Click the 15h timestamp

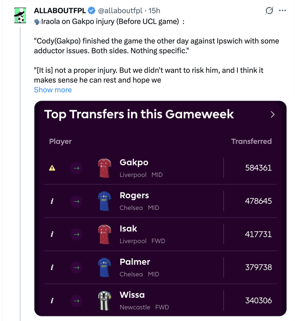click(154, 10)
